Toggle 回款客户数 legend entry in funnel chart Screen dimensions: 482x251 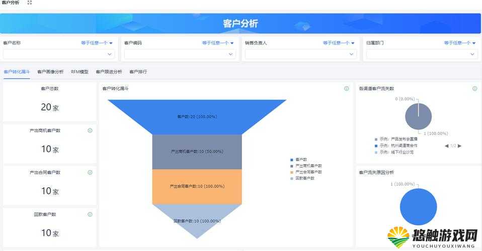(x=302, y=178)
